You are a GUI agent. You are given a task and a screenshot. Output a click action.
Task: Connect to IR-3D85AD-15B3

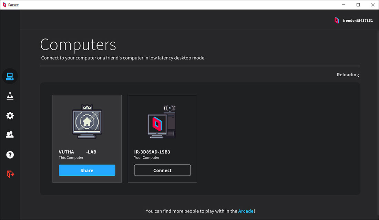tap(162, 170)
